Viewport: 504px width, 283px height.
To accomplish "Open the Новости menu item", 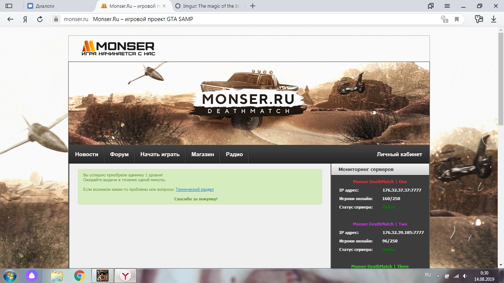I will click(x=87, y=154).
